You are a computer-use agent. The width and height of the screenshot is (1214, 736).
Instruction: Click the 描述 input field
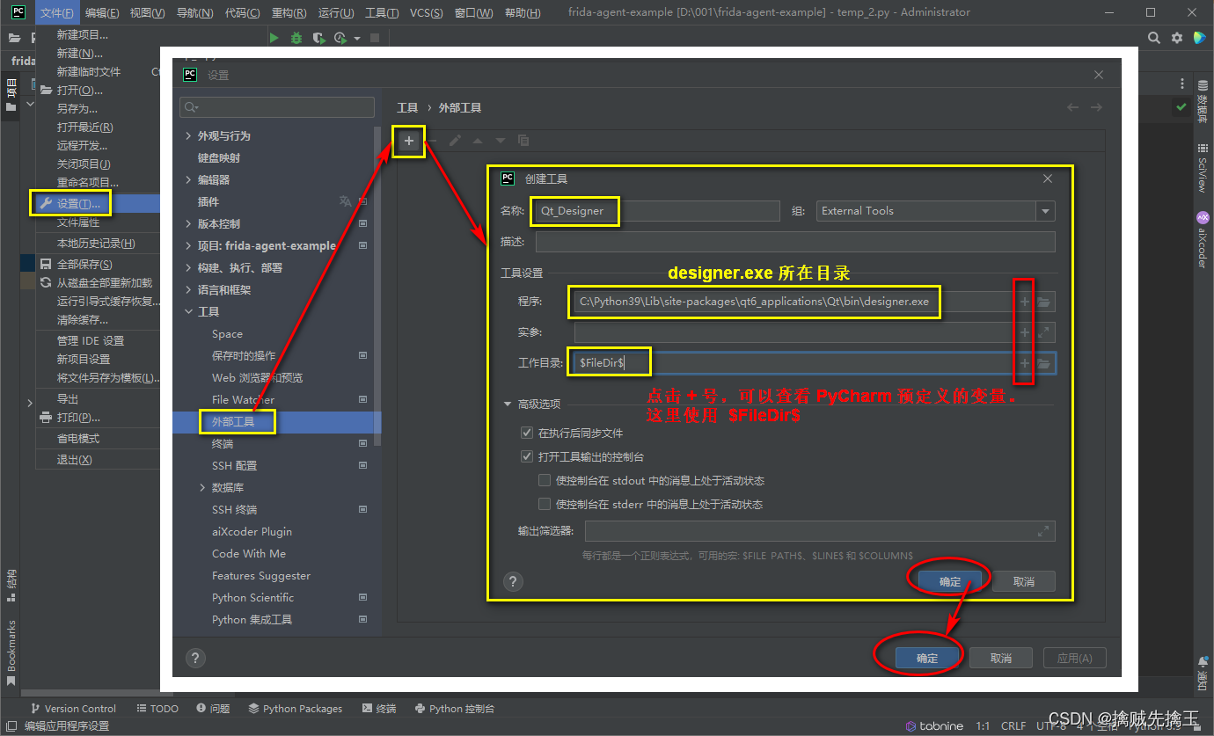pyautogui.click(x=795, y=242)
